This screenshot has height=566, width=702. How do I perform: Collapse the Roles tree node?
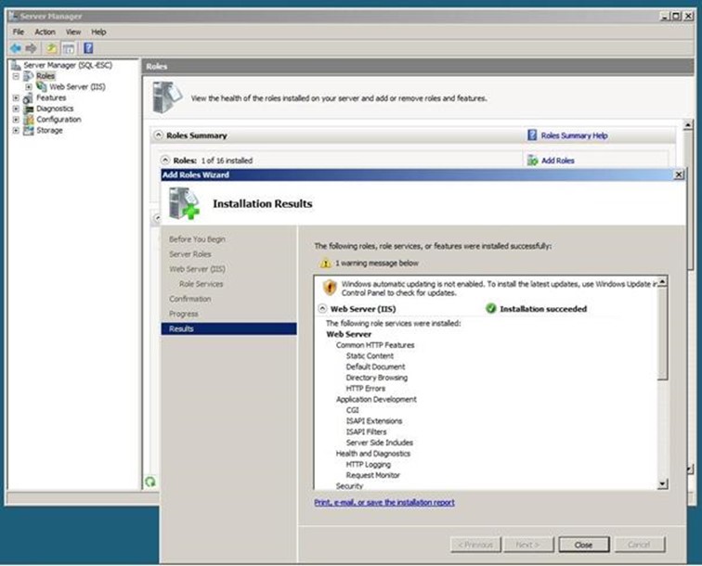pos(16,76)
